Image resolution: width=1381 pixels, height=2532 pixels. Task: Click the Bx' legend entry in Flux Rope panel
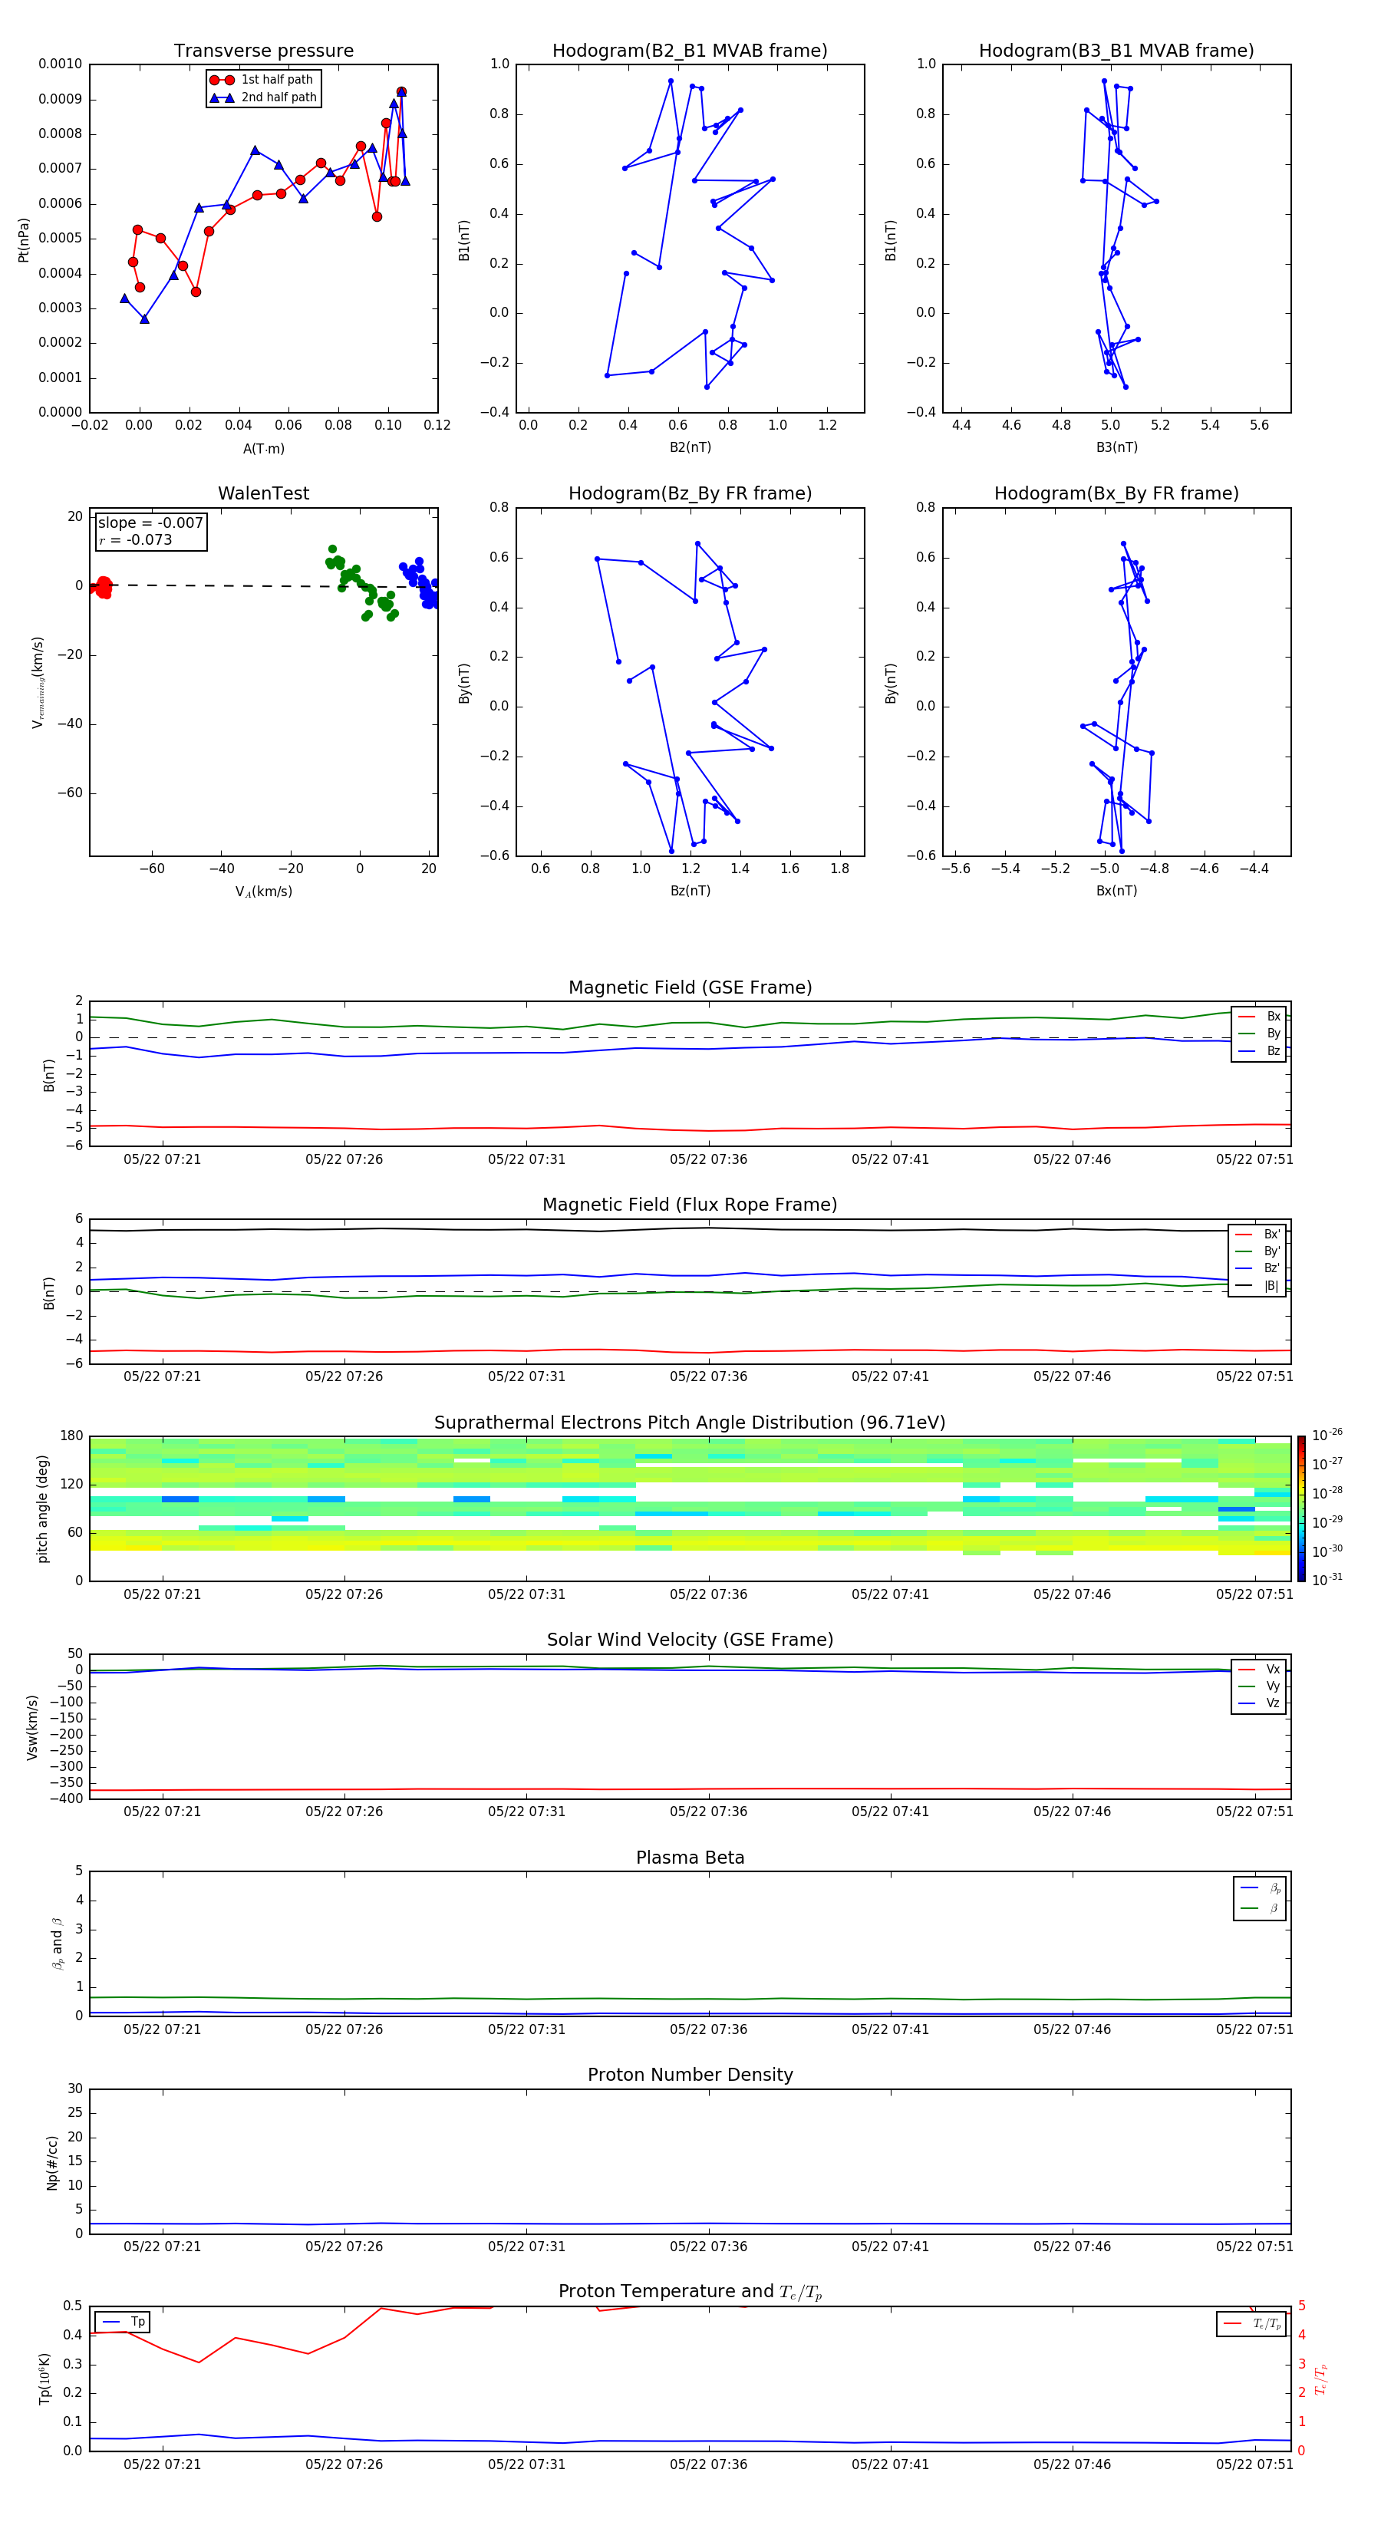tap(1258, 1235)
